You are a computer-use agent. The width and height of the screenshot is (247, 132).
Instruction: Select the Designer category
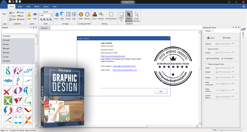(x=18, y=61)
